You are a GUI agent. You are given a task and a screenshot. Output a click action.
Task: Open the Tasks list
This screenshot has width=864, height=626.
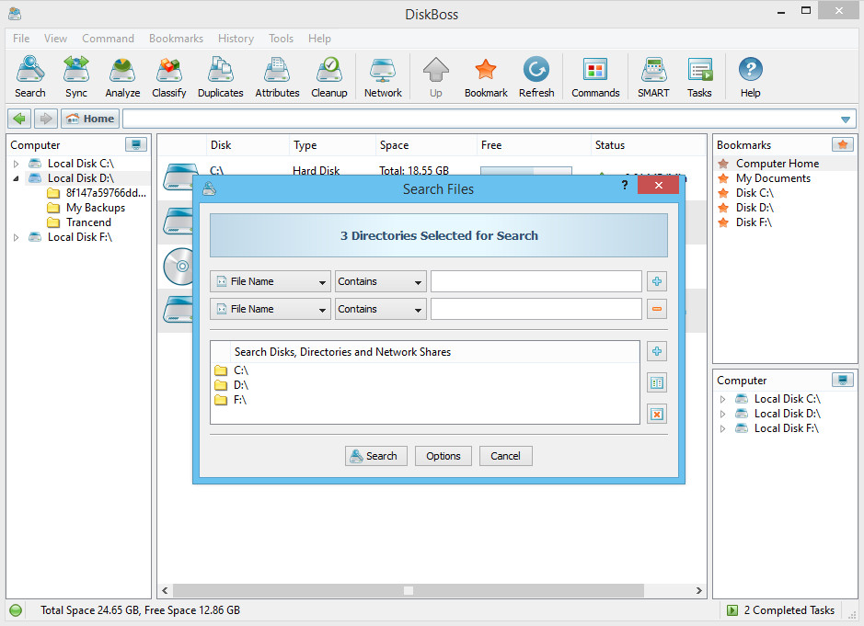pos(699,77)
